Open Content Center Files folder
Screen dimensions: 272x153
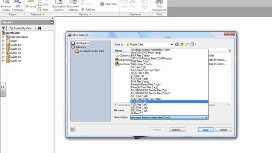click(x=90, y=51)
